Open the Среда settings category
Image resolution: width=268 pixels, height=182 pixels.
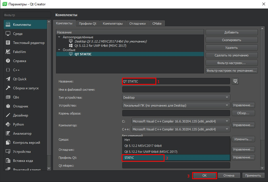coord(25,33)
